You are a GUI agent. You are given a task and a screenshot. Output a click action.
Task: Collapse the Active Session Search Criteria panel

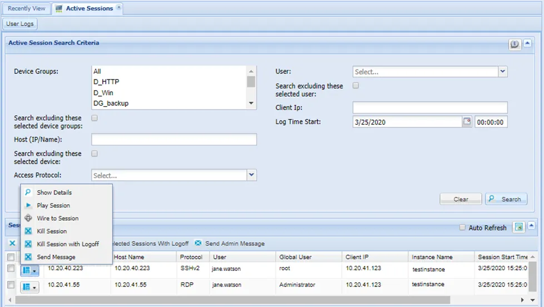[527, 43]
